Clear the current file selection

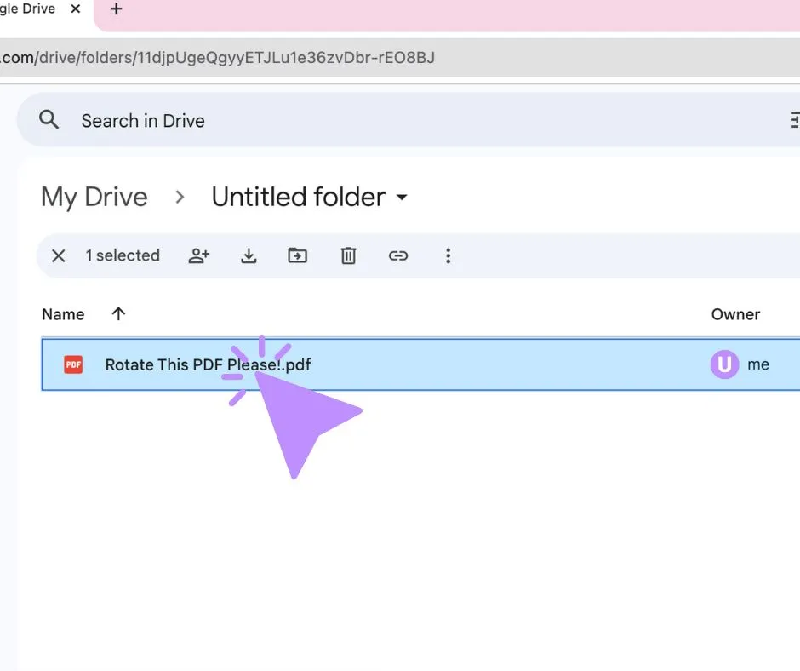pyautogui.click(x=58, y=255)
